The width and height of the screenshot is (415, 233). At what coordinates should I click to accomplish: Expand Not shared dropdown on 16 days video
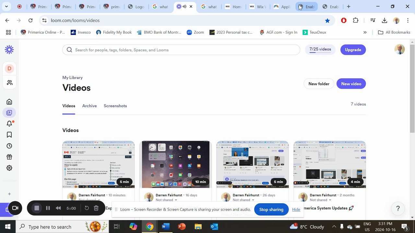pyautogui.click(x=167, y=200)
